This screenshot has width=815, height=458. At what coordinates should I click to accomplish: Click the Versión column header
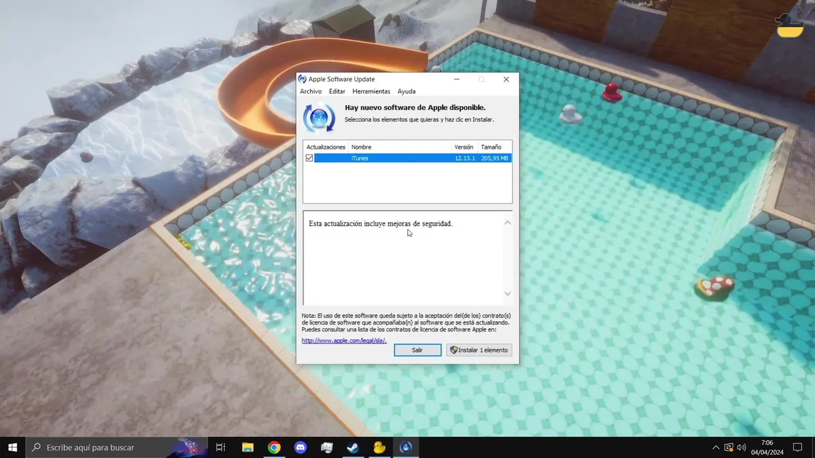[x=465, y=147]
